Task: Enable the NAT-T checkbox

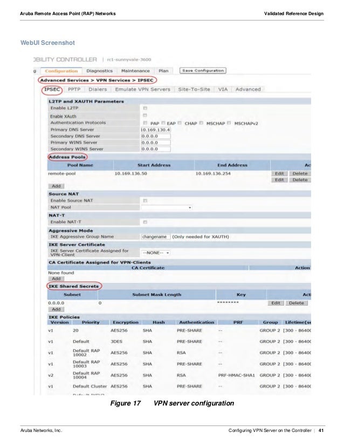Action: pyautogui.click(x=145, y=222)
